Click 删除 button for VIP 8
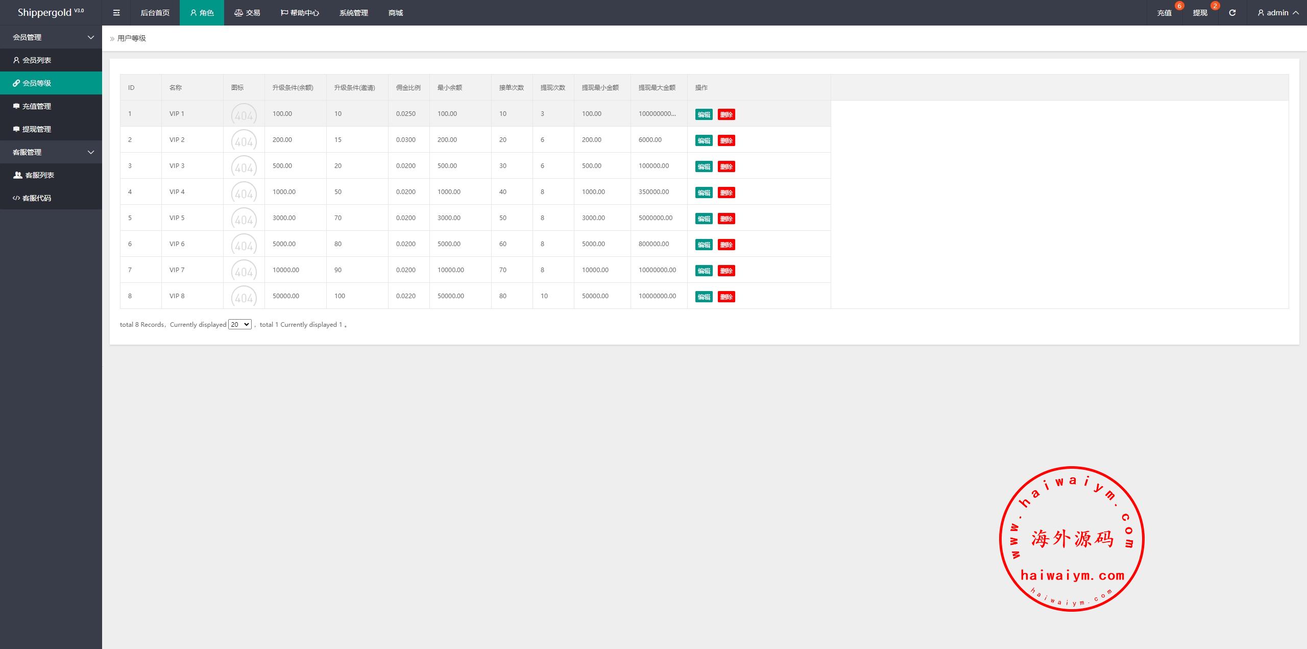This screenshot has height=649, width=1307. (x=726, y=297)
